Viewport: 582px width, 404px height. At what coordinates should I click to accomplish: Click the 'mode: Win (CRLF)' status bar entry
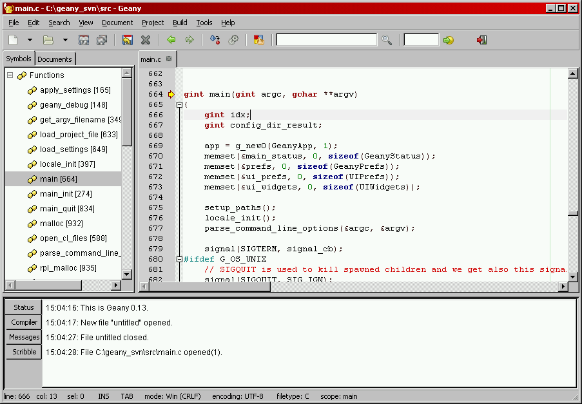tap(173, 396)
